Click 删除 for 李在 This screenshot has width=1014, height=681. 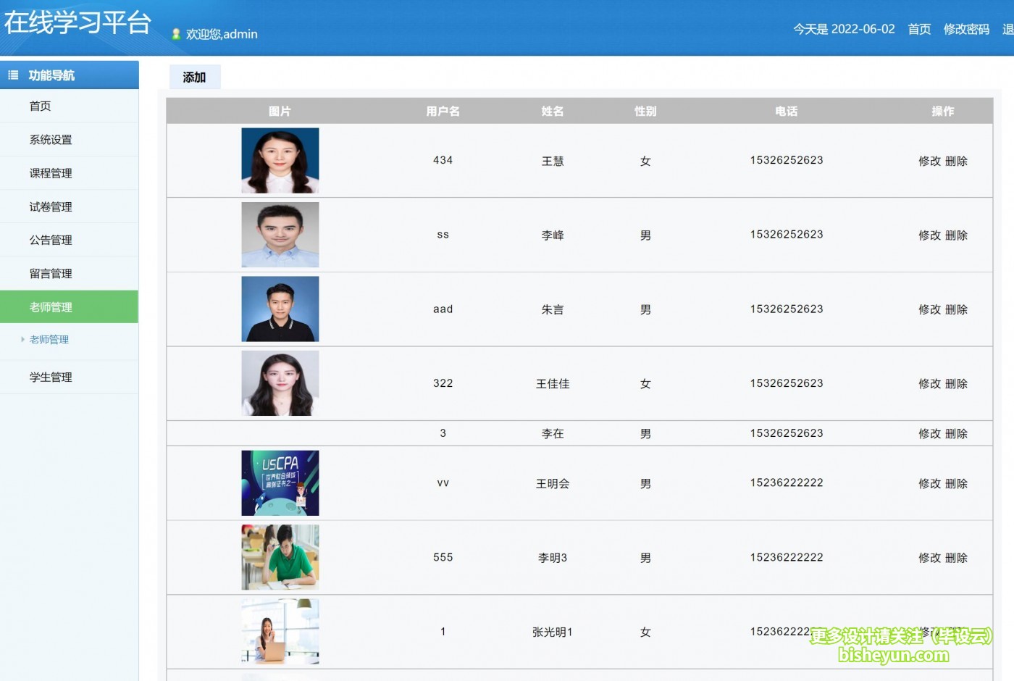pyautogui.click(x=956, y=433)
